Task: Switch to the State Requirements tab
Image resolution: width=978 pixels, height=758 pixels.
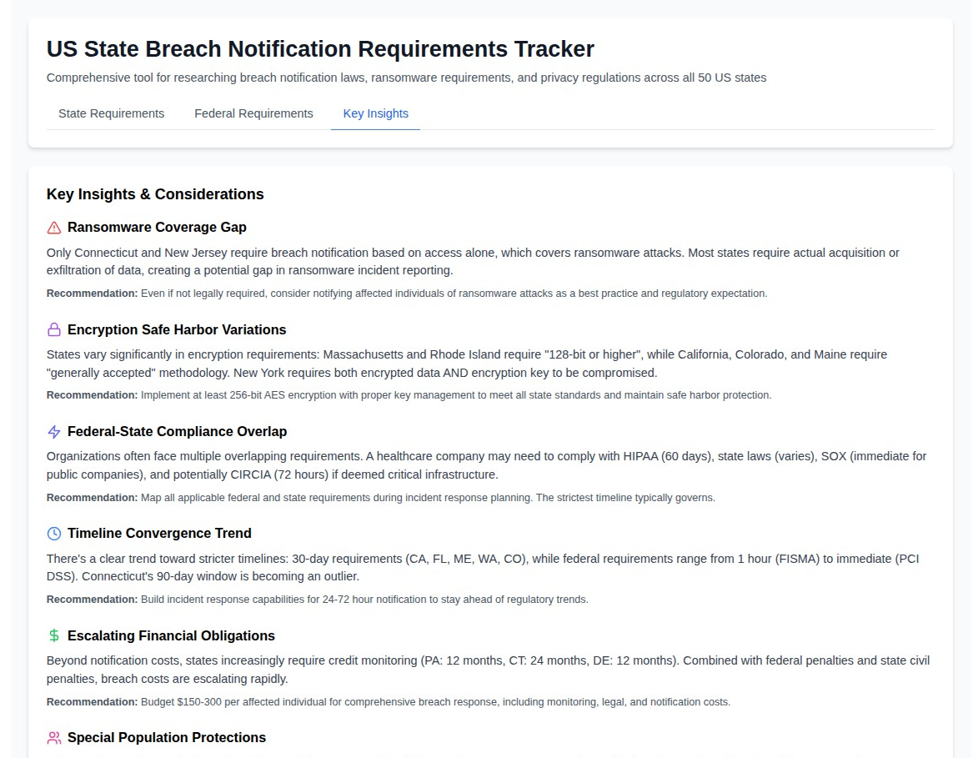Action: (x=111, y=113)
